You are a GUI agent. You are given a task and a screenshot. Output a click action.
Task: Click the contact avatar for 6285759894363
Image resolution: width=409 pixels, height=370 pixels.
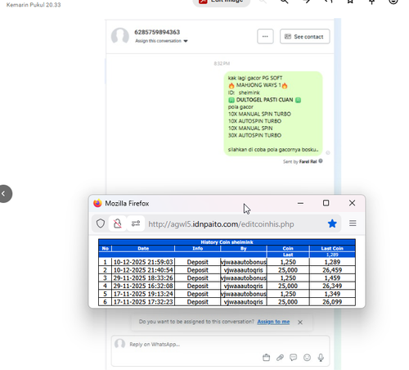[120, 36]
